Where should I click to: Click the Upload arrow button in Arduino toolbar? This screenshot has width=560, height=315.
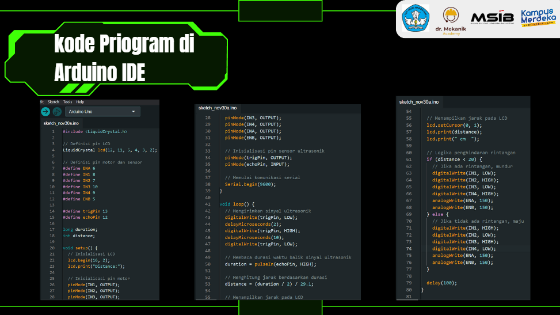coord(45,112)
